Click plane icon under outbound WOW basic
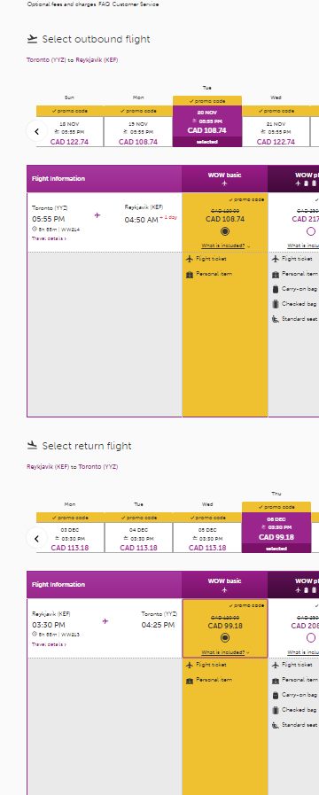Screen dimensions: 319x795 tap(225, 183)
